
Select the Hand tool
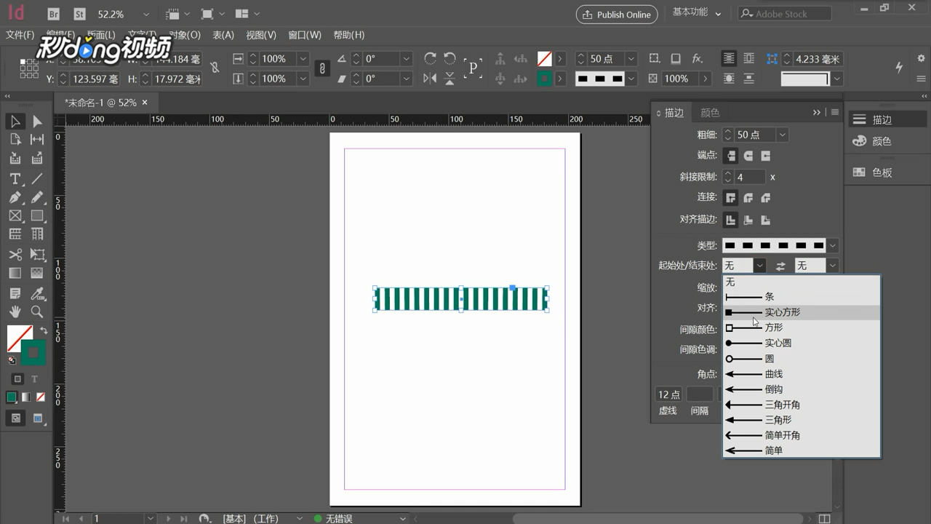click(x=15, y=311)
